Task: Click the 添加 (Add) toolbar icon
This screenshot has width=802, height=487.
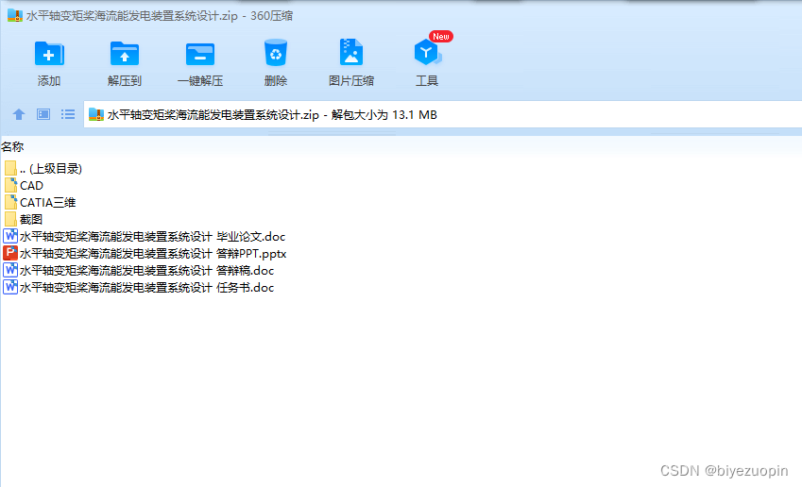Action: [x=49, y=54]
